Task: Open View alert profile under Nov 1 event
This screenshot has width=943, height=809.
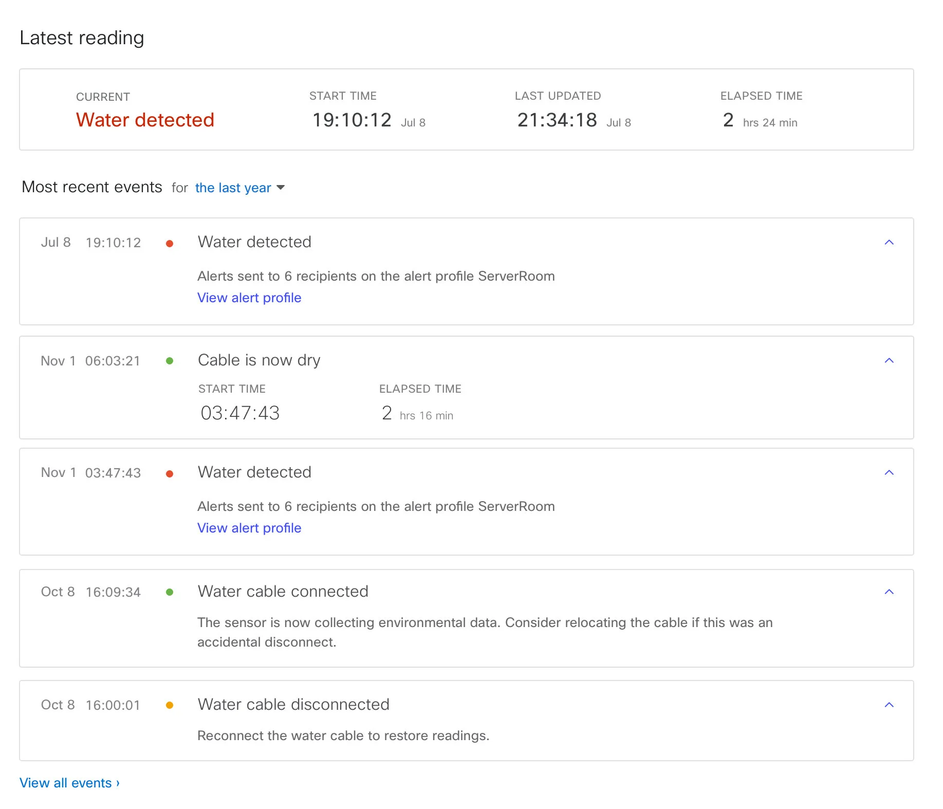Action: click(249, 528)
